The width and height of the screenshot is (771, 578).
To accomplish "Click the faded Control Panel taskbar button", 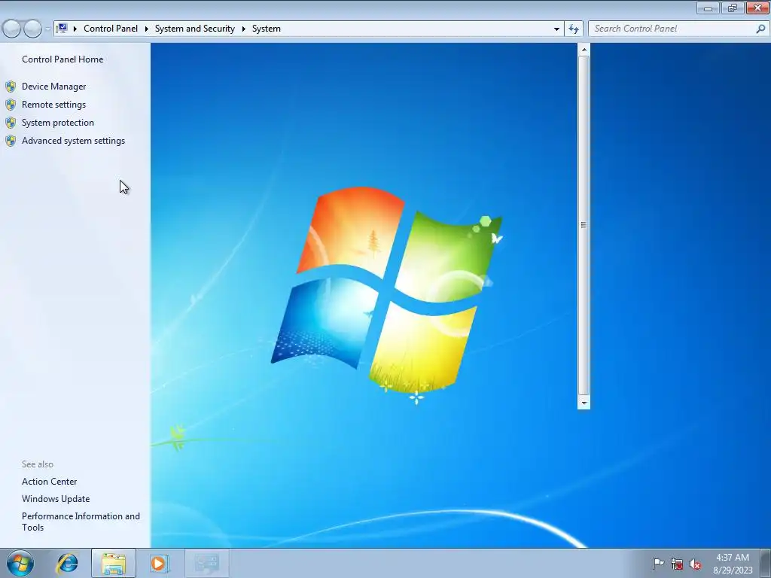I will pyautogui.click(x=206, y=563).
